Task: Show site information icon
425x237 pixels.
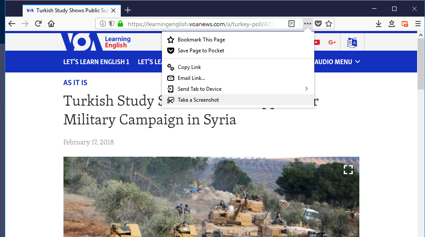Action: 103,24
